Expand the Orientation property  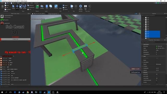(142, 62)
